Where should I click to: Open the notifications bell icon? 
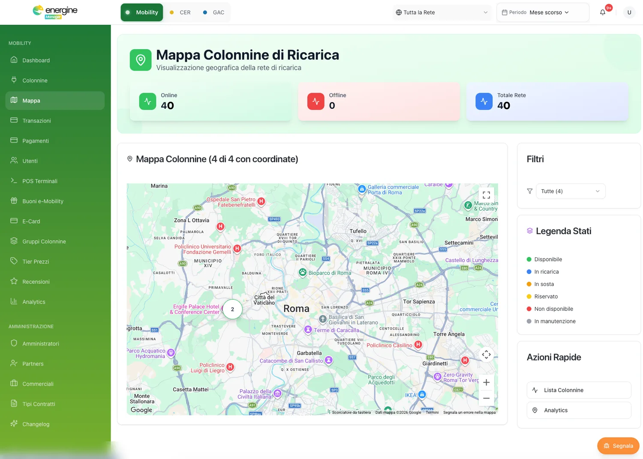click(x=603, y=12)
